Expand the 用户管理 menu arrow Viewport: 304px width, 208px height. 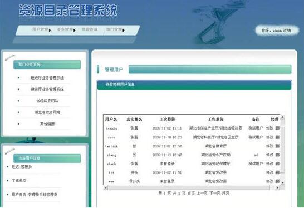pos(50,31)
